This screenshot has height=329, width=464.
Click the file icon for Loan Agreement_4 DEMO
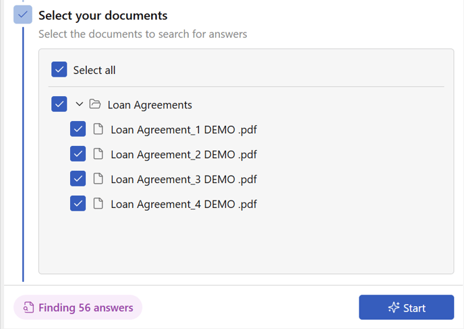98,203
